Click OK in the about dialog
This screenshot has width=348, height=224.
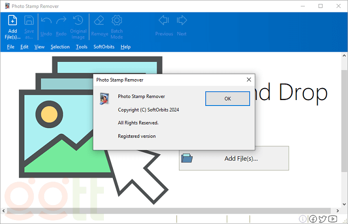(227, 99)
